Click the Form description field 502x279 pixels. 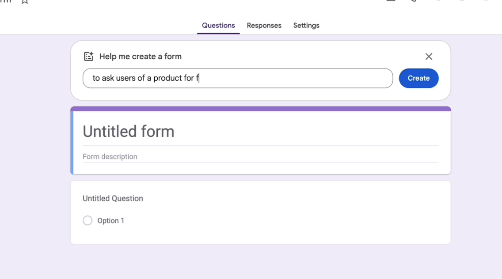(x=110, y=157)
